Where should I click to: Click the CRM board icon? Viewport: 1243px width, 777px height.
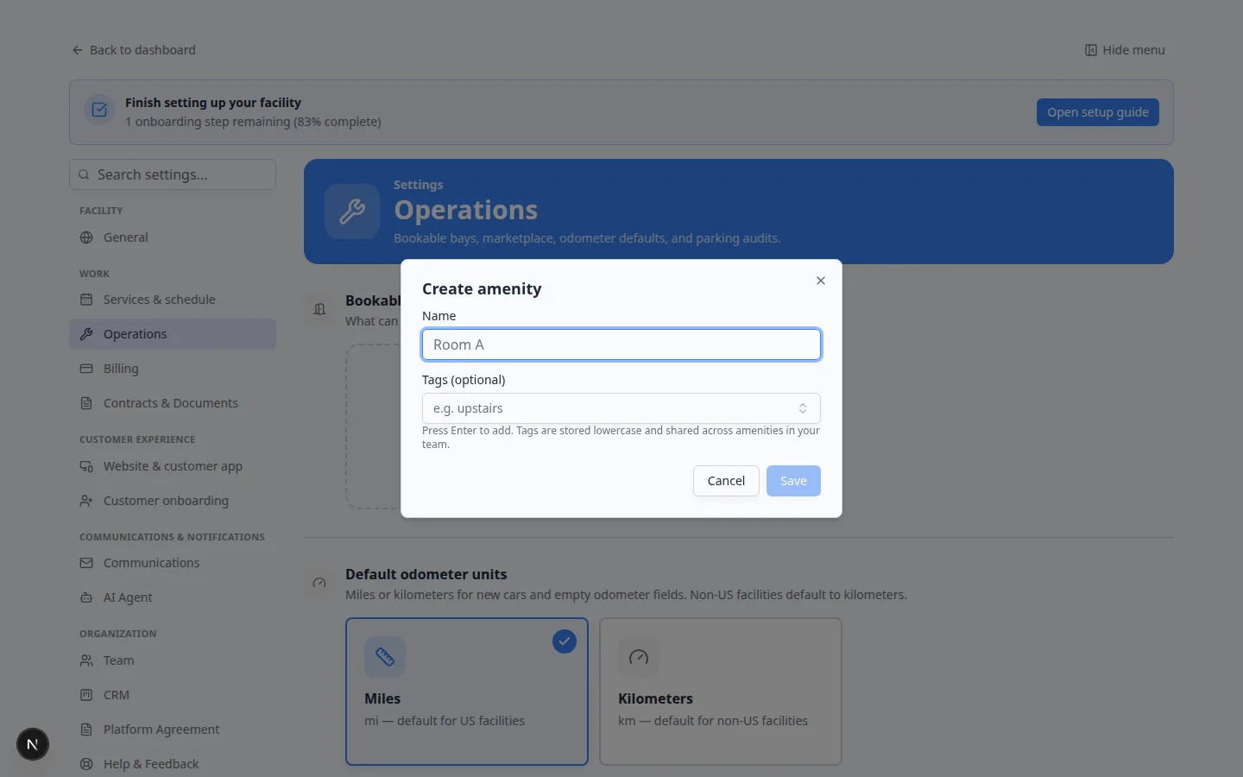86,695
